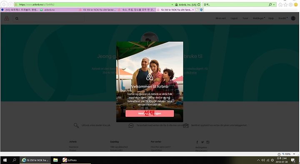The image size is (300, 164).
Task: Open the 100% zoom level dropdown
Action: click(294, 154)
